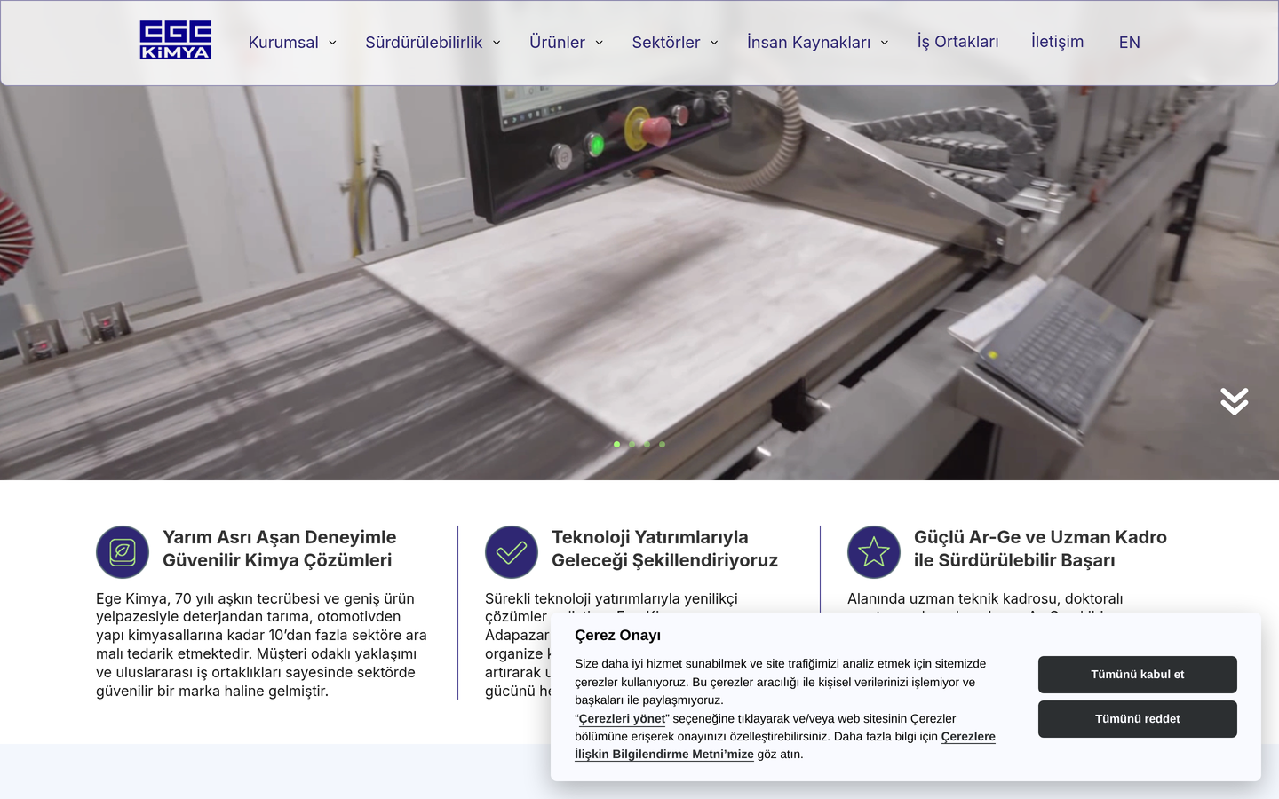1279x799 pixels.
Task: Open the İnsan Kaynakları menu
Action: click(808, 43)
